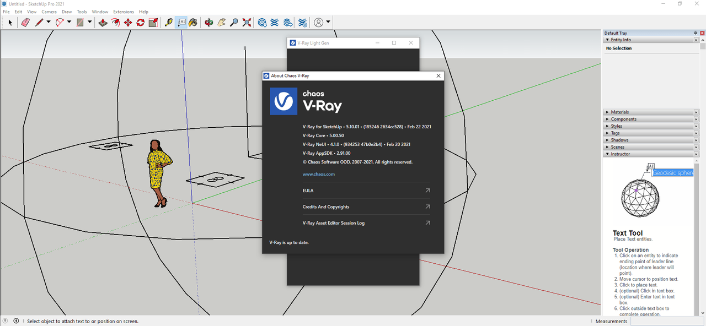
Task: Select the Eraser tool
Action: click(25, 23)
